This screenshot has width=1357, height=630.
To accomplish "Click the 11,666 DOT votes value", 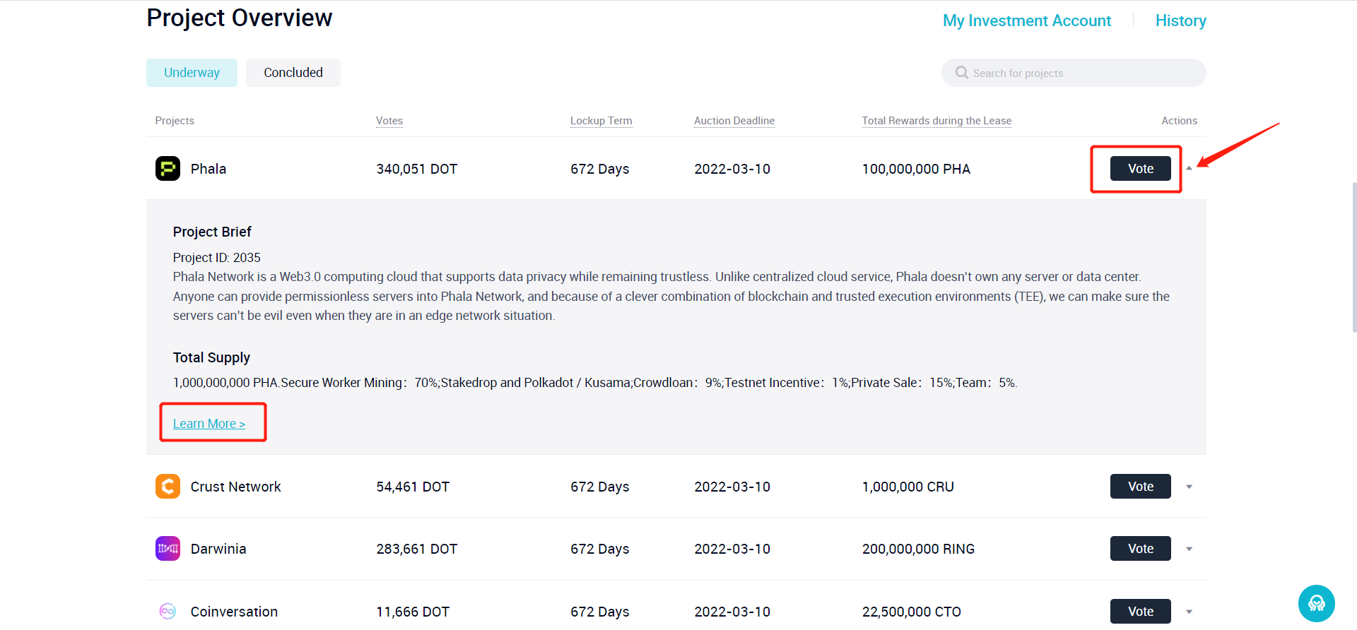I will (x=413, y=612).
